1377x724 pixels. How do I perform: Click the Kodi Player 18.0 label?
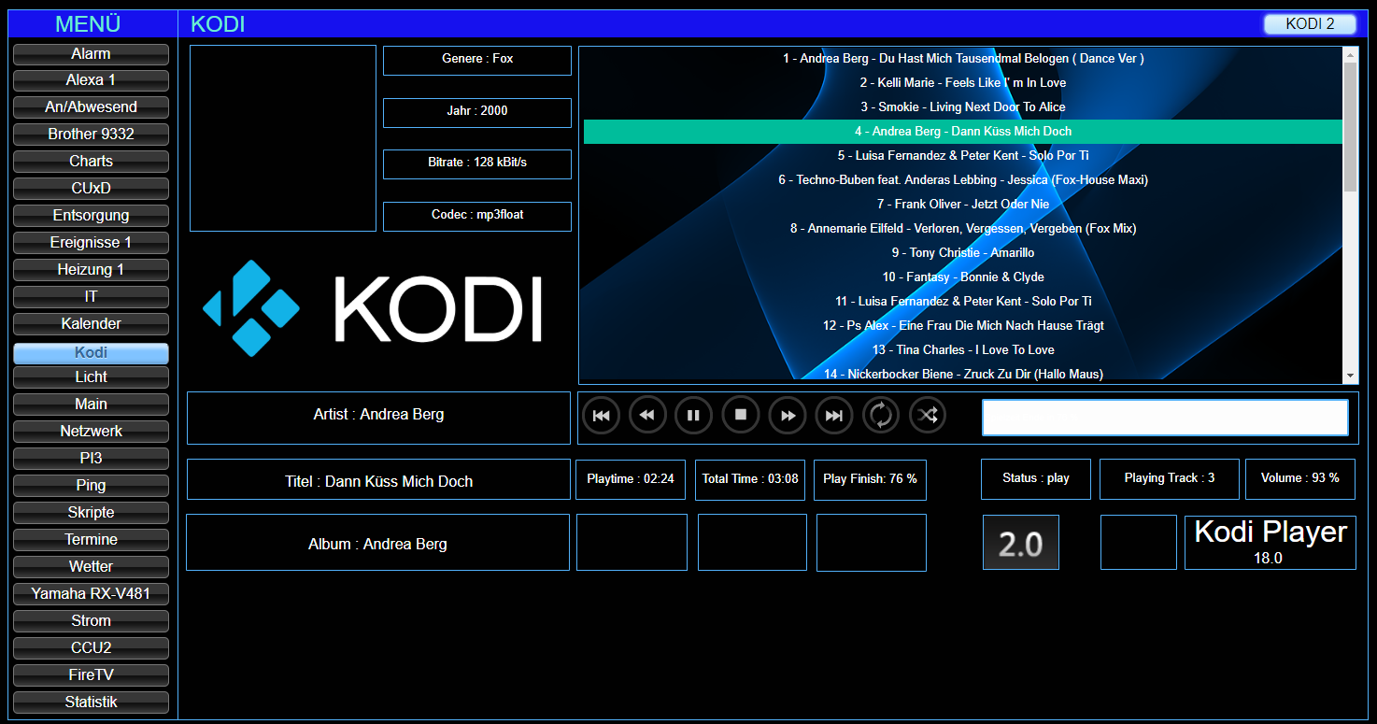tap(1271, 542)
